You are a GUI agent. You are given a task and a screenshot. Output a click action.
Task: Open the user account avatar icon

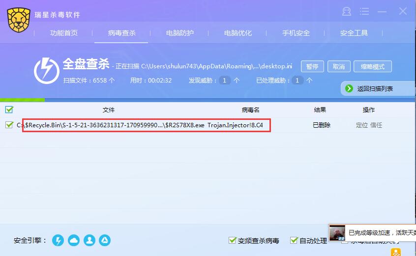347,11
